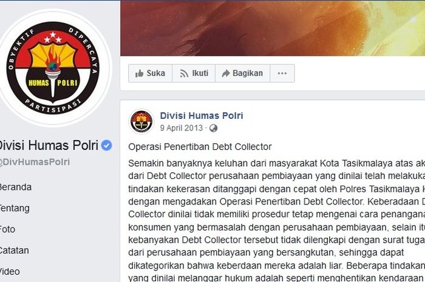425x282 pixels.
Task: Click the 9 April 2013 post timestamp
Action: pos(182,128)
